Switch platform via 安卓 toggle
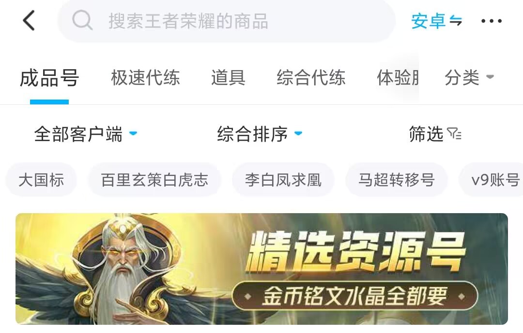Viewport: 523px width, 333px height. coord(437,21)
